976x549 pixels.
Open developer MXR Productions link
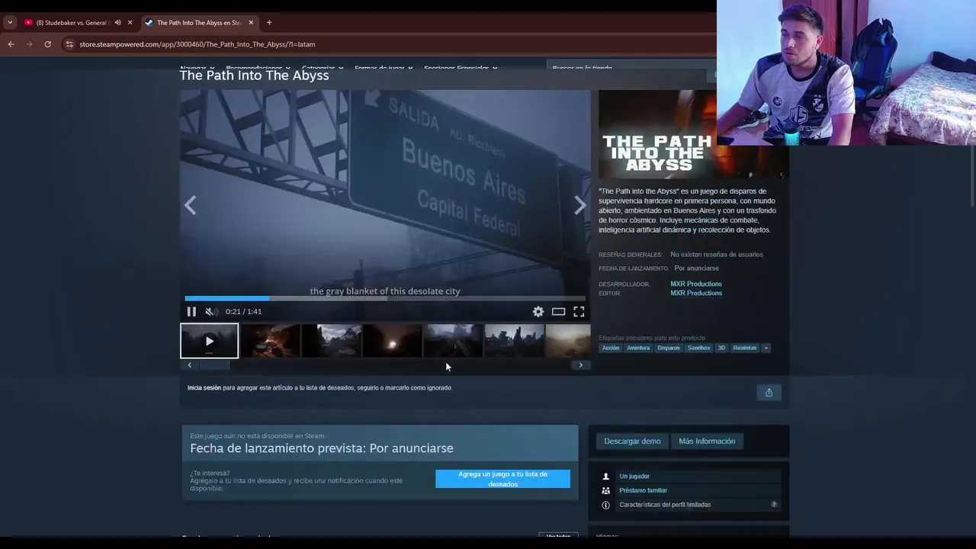point(696,284)
